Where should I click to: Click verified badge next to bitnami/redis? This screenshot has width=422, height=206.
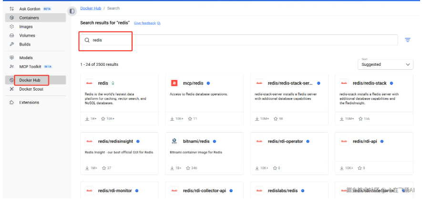point(215,141)
